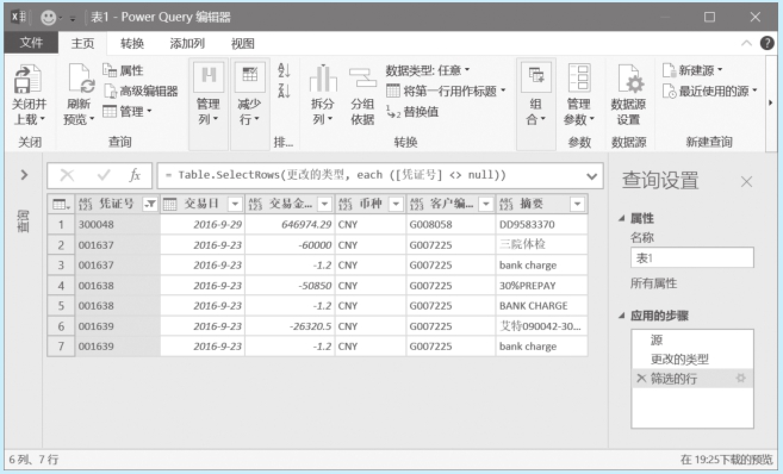Select the 更改的类型 applied step
The width and height of the screenshot is (783, 474).
[679, 359]
